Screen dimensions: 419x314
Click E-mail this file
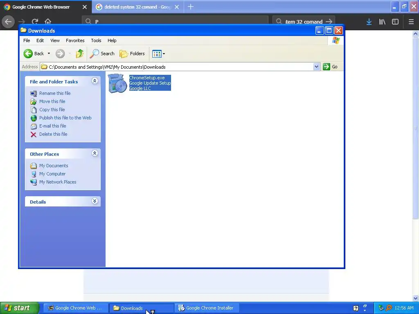click(x=53, y=126)
